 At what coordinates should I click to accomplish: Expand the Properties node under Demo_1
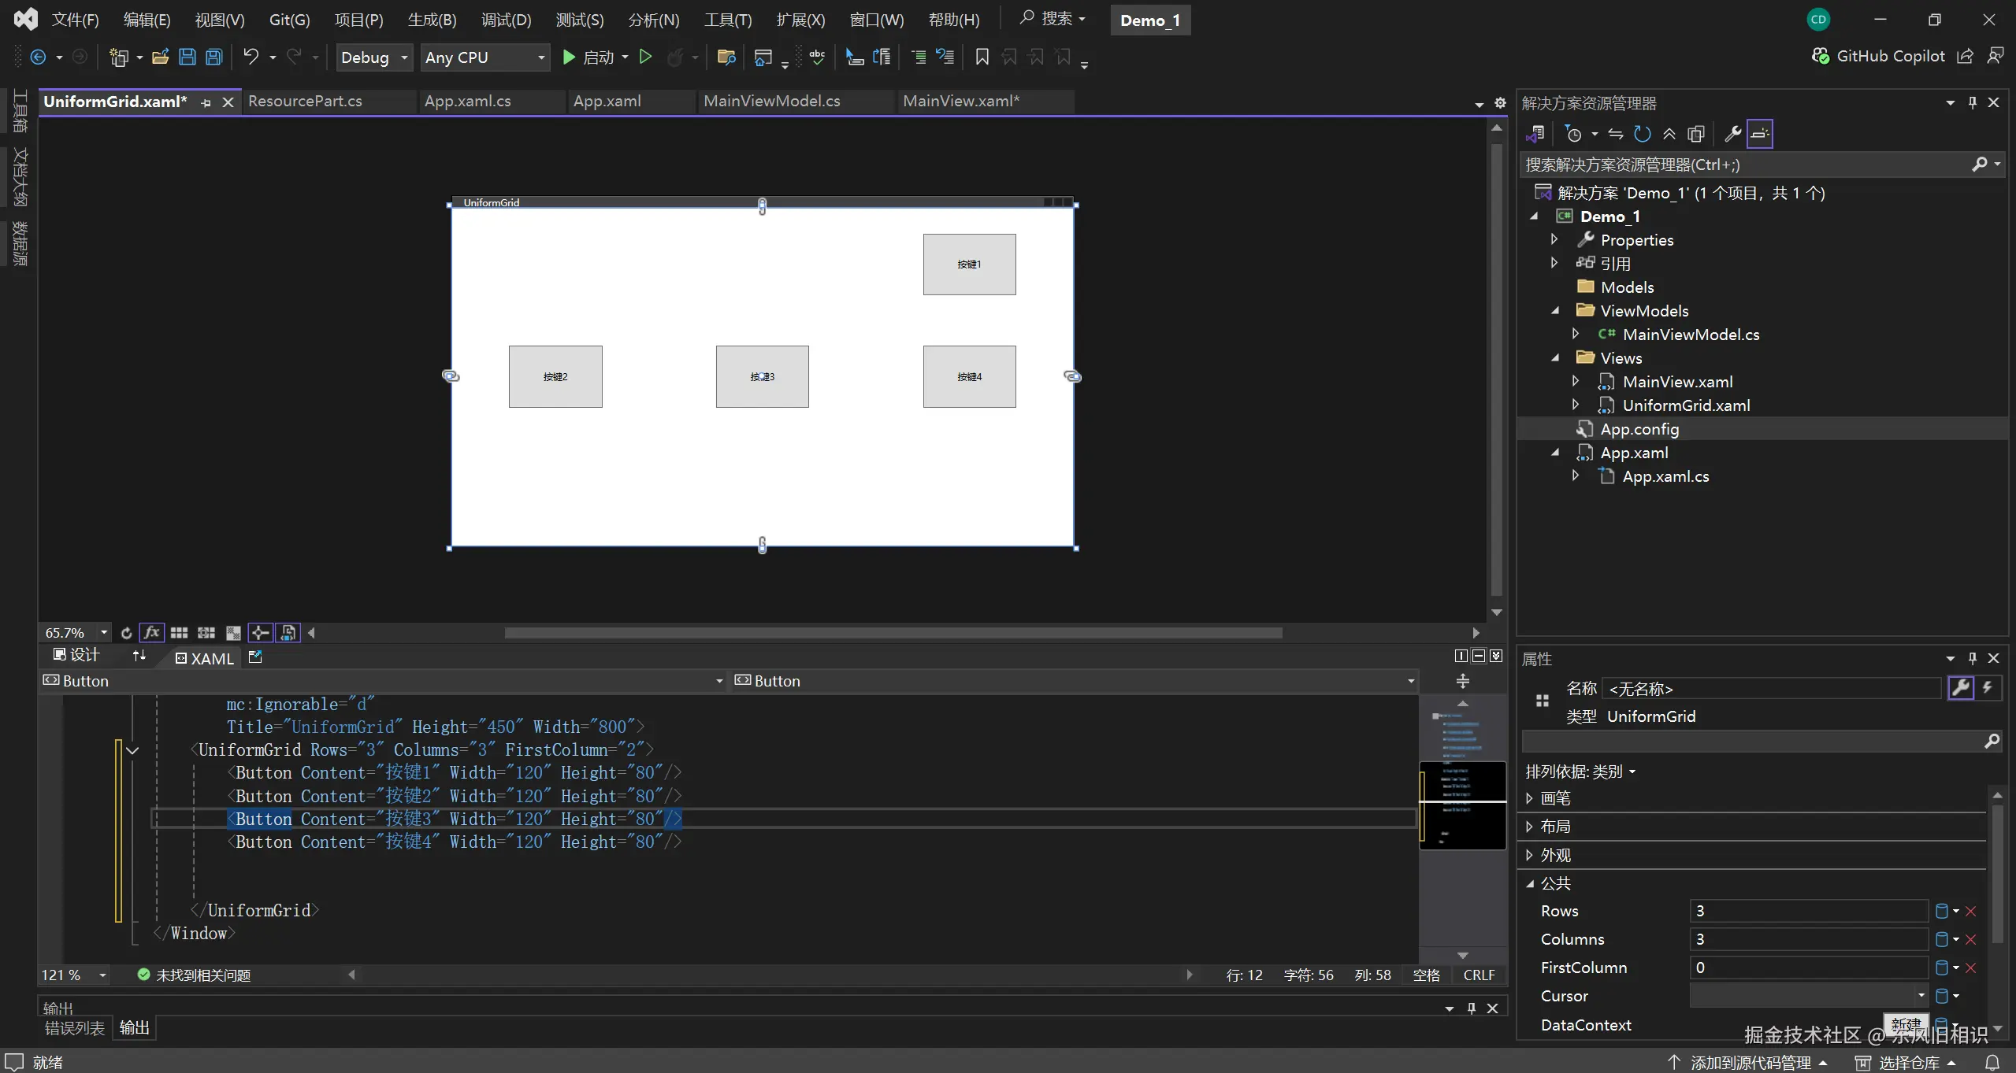pyautogui.click(x=1554, y=239)
